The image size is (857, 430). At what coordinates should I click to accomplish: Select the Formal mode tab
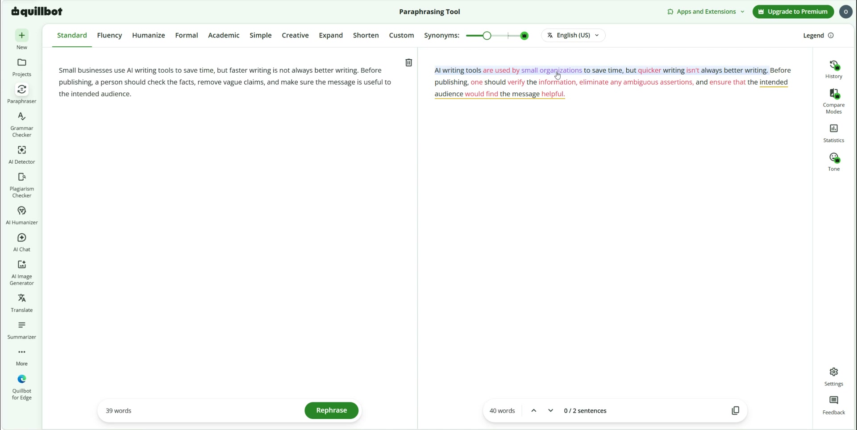click(x=186, y=35)
